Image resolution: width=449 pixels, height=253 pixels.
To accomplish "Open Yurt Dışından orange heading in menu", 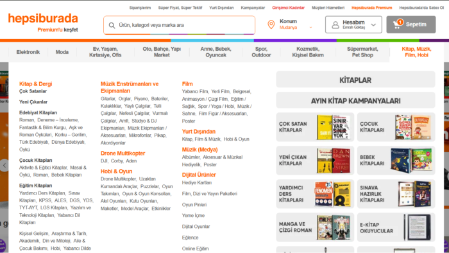I will (199, 132).
